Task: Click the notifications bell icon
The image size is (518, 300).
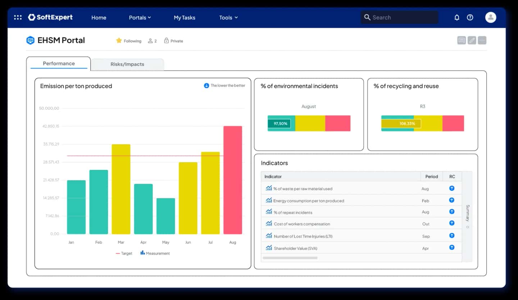Action: tap(457, 17)
